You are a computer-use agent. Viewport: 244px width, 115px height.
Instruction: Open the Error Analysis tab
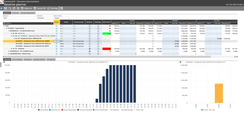17,59
